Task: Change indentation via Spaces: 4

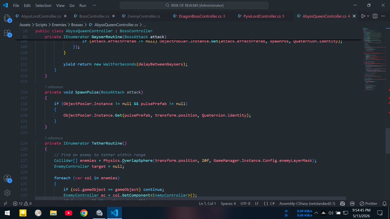Action: (228, 203)
